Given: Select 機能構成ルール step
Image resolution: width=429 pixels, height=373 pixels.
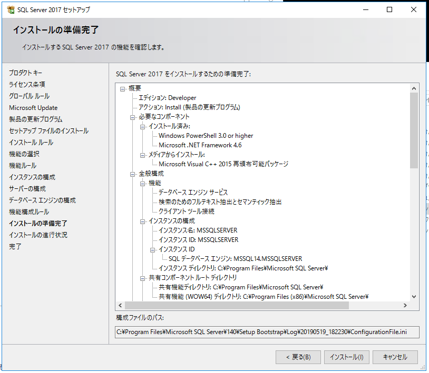Looking at the screenshot, I should [x=29, y=212].
